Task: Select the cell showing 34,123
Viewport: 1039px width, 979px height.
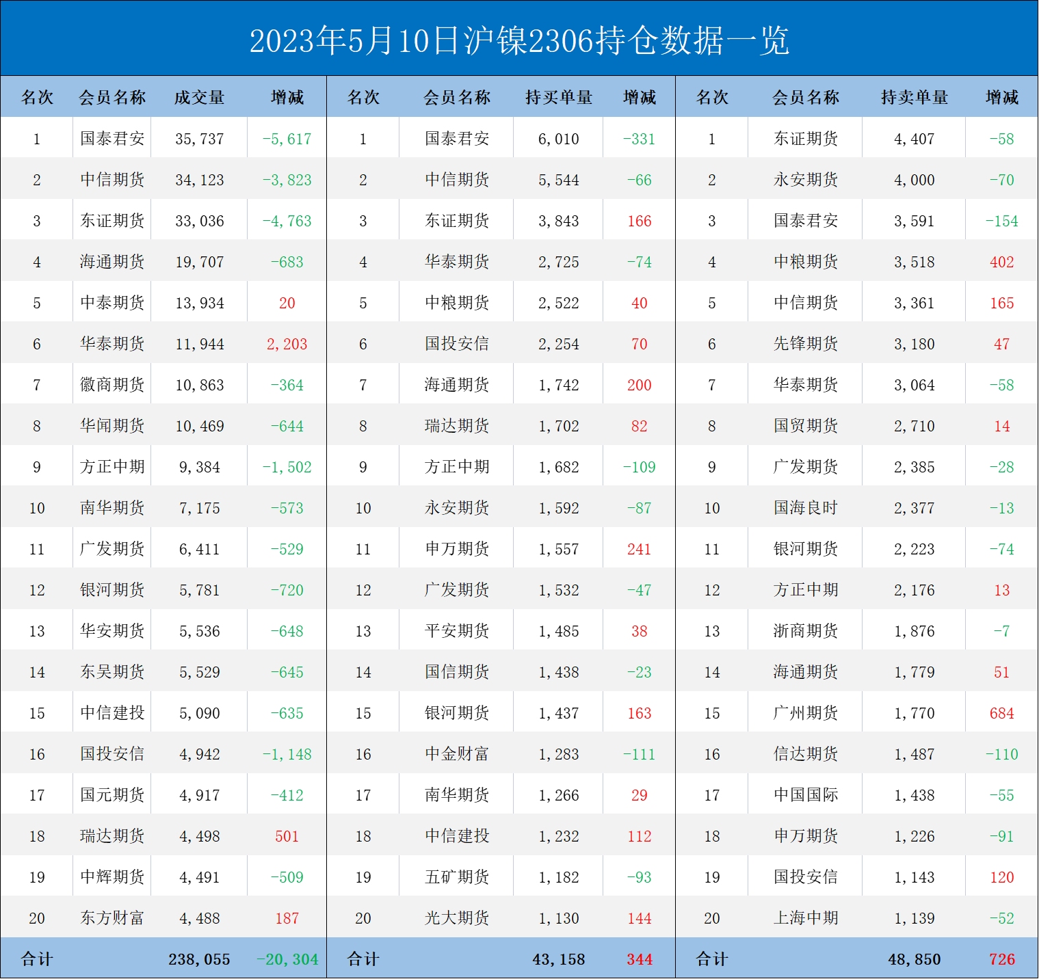Action: pos(199,180)
